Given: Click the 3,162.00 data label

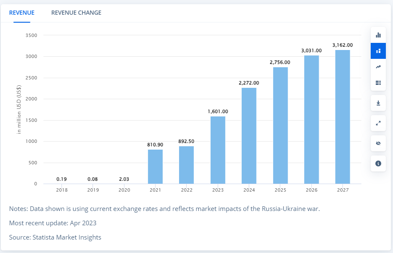Looking at the screenshot, I should pyautogui.click(x=343, y=45).
